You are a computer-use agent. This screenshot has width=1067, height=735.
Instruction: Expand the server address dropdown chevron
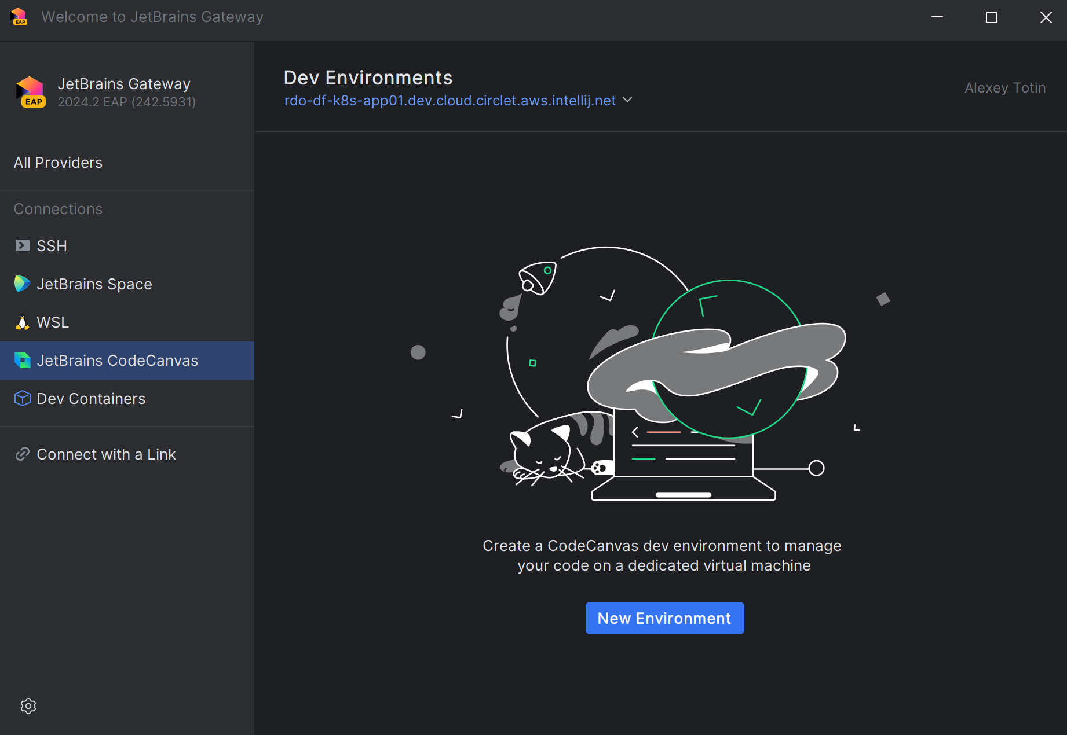tap(627, 100)
